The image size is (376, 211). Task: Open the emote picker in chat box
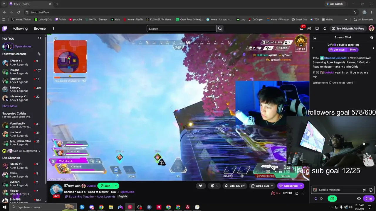pyautogui.click(x=371, y=190)
